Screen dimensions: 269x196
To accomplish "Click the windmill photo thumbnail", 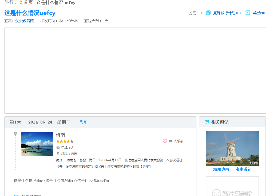I will tap(232, 149).
